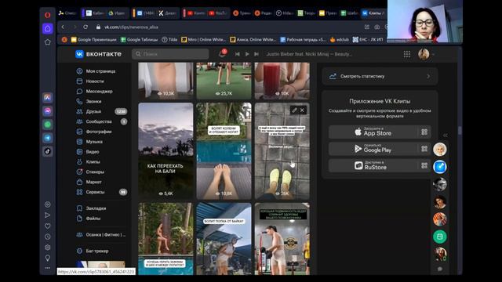Click the paper-plane Flow icon in sidebar

pos(47,215)
